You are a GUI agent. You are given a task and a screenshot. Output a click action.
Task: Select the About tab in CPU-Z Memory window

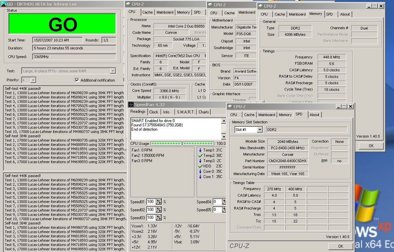345,14
